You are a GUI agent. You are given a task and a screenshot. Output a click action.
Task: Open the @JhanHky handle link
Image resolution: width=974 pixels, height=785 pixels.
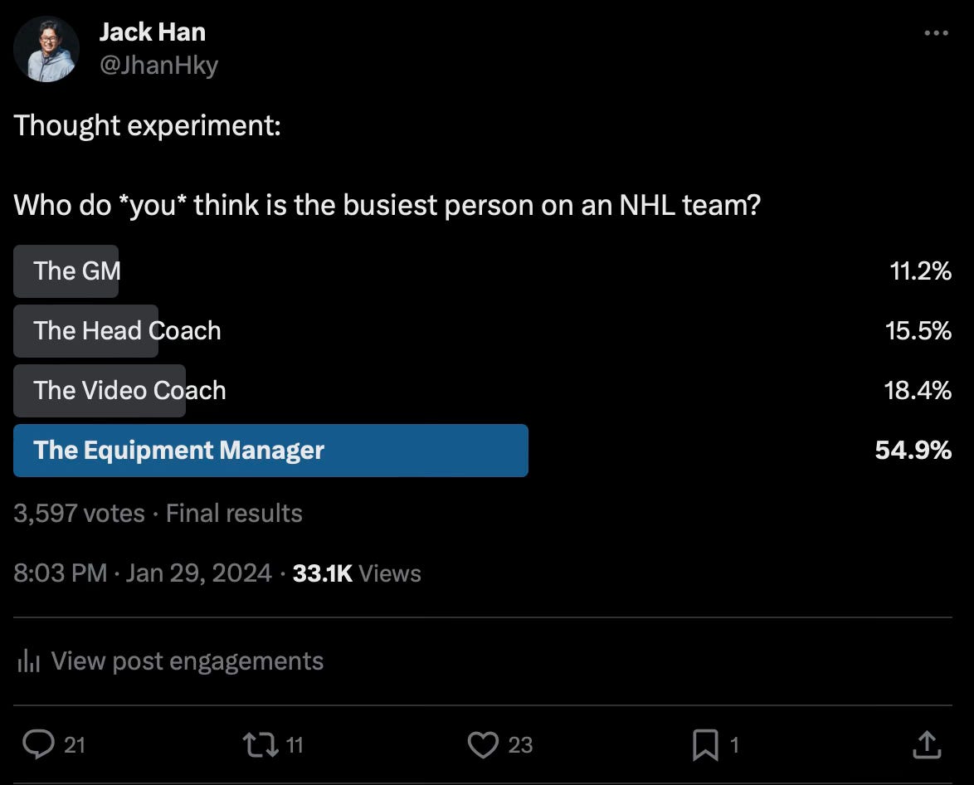coord(159,66)
